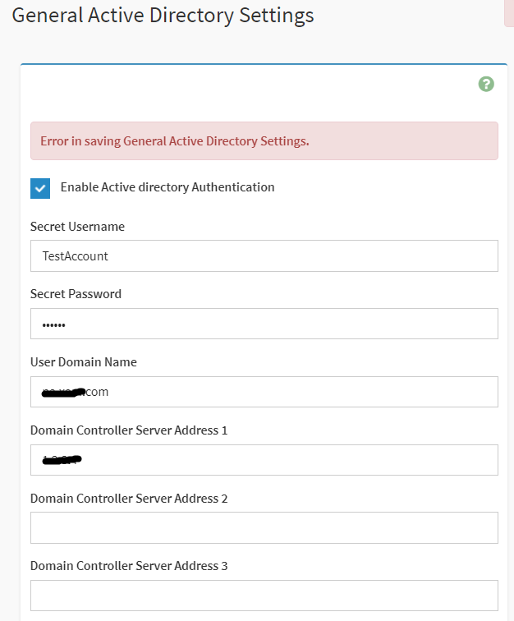
Task: Click the pink notification sliver at top-right edge
Action: (x=509, y=12)
